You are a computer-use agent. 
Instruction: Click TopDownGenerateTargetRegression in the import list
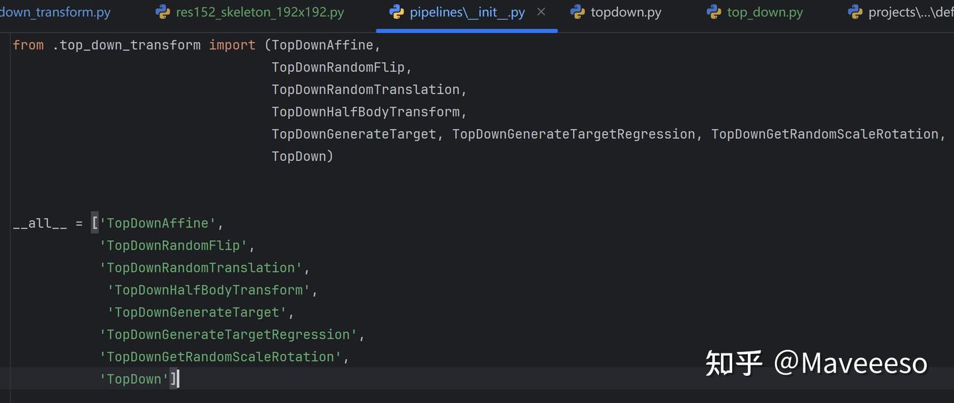(574, 133)
